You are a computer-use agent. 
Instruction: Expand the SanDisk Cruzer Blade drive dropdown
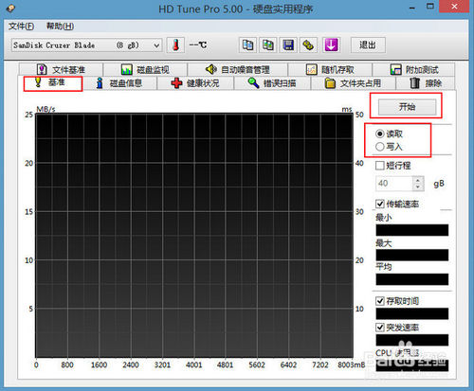coord(156,45)
